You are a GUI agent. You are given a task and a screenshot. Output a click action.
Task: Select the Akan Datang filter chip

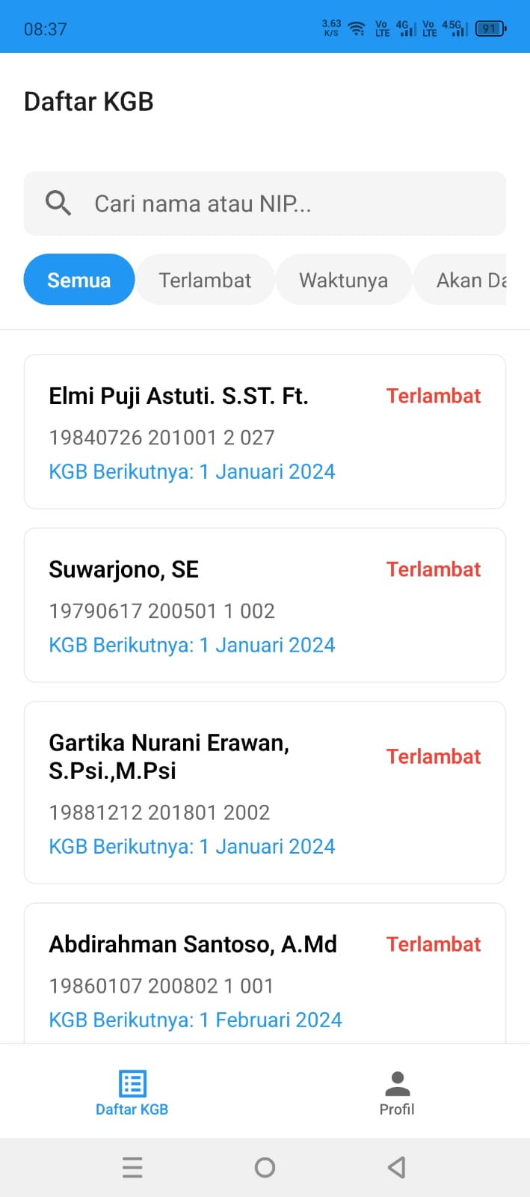click(x=460, y=280)
